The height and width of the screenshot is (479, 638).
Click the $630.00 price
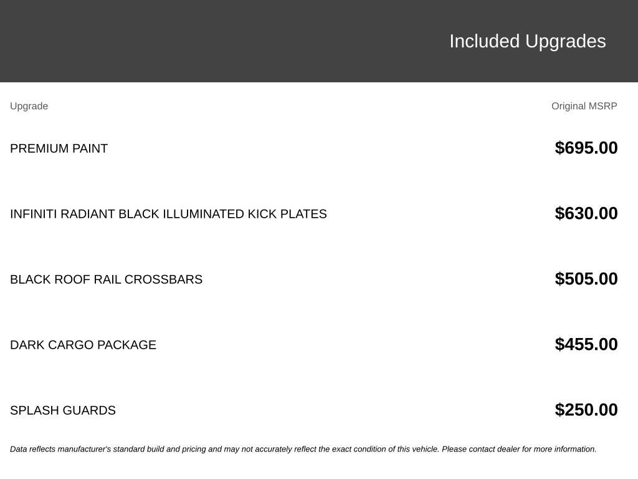coord(586,213)
